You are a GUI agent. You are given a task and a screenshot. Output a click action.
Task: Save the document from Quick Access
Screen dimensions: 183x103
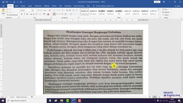point(3,2)
